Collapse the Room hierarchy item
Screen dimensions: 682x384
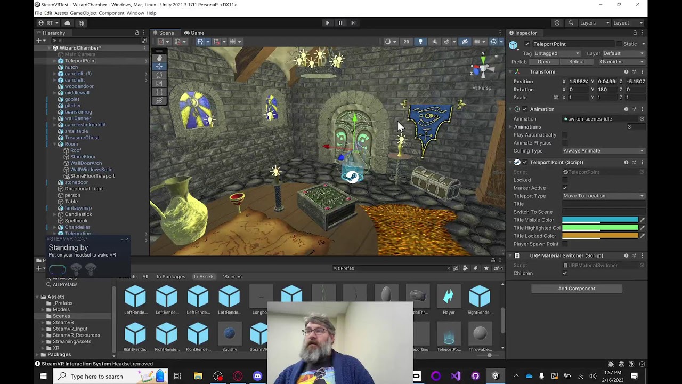pyautogui.click(x=55, y=144)
